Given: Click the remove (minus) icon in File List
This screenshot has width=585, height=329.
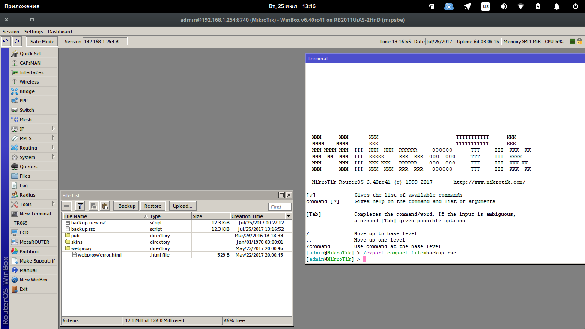Looking at the screenshot, I should [x=66, y=206].
